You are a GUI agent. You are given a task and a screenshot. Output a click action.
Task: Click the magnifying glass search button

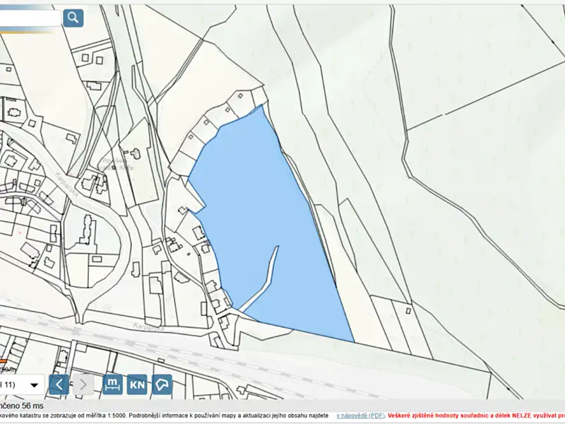73,18
